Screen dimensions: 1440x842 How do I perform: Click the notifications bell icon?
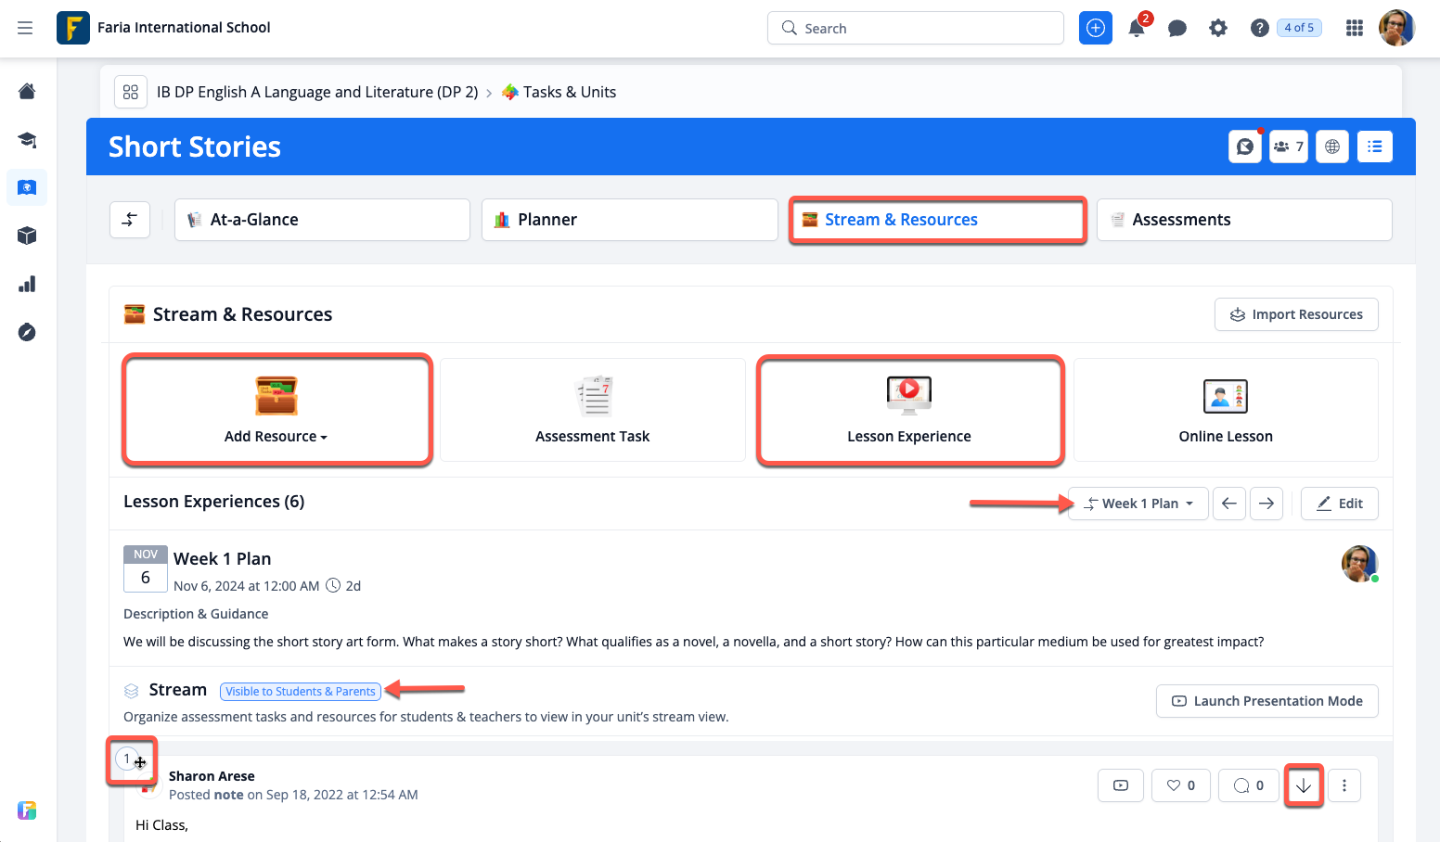(x=1136, y=28)
